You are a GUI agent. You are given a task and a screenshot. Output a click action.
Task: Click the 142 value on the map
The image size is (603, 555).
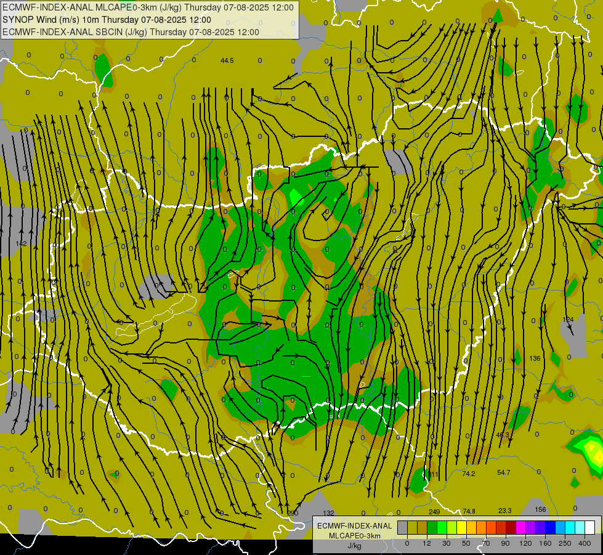tap(22, 244)
